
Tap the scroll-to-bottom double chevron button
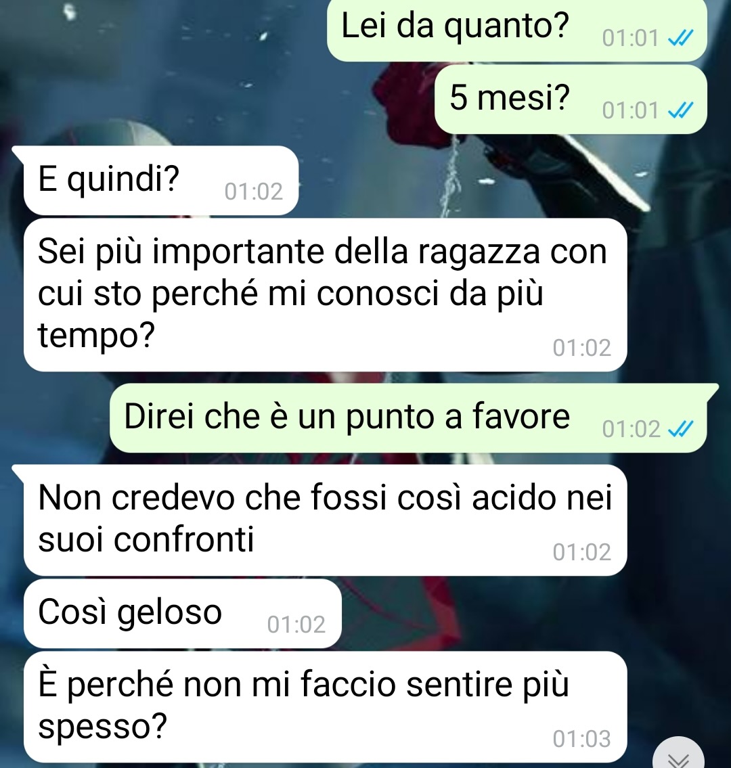[679, 754]
